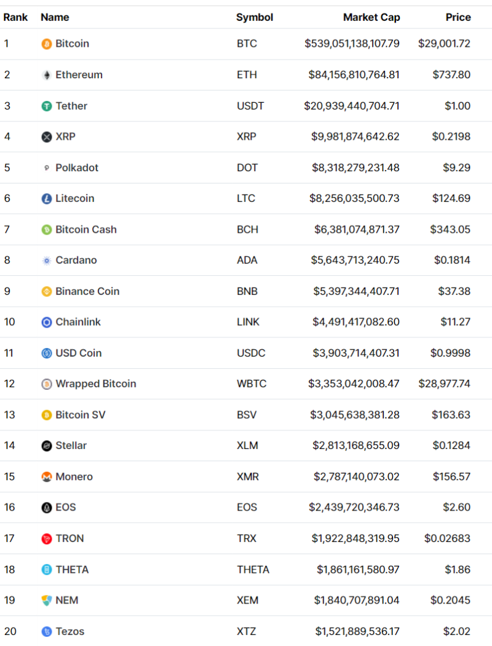Screen dimensions: 492x646
Task: Click the Name column header
Action: 55,17
